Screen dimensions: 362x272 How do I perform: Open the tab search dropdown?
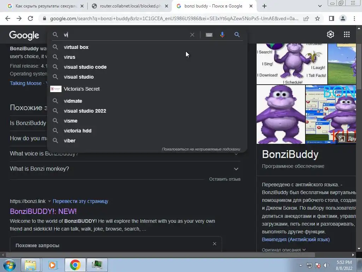coord(320,6)
